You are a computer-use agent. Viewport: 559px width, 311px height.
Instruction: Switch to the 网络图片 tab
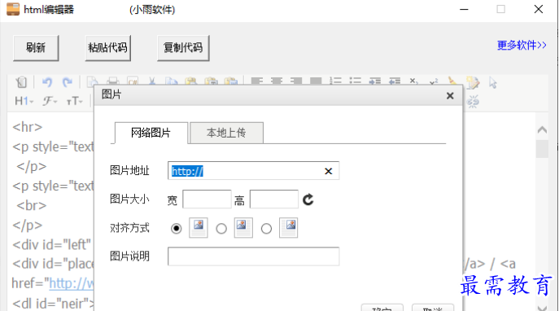(151, 133)
